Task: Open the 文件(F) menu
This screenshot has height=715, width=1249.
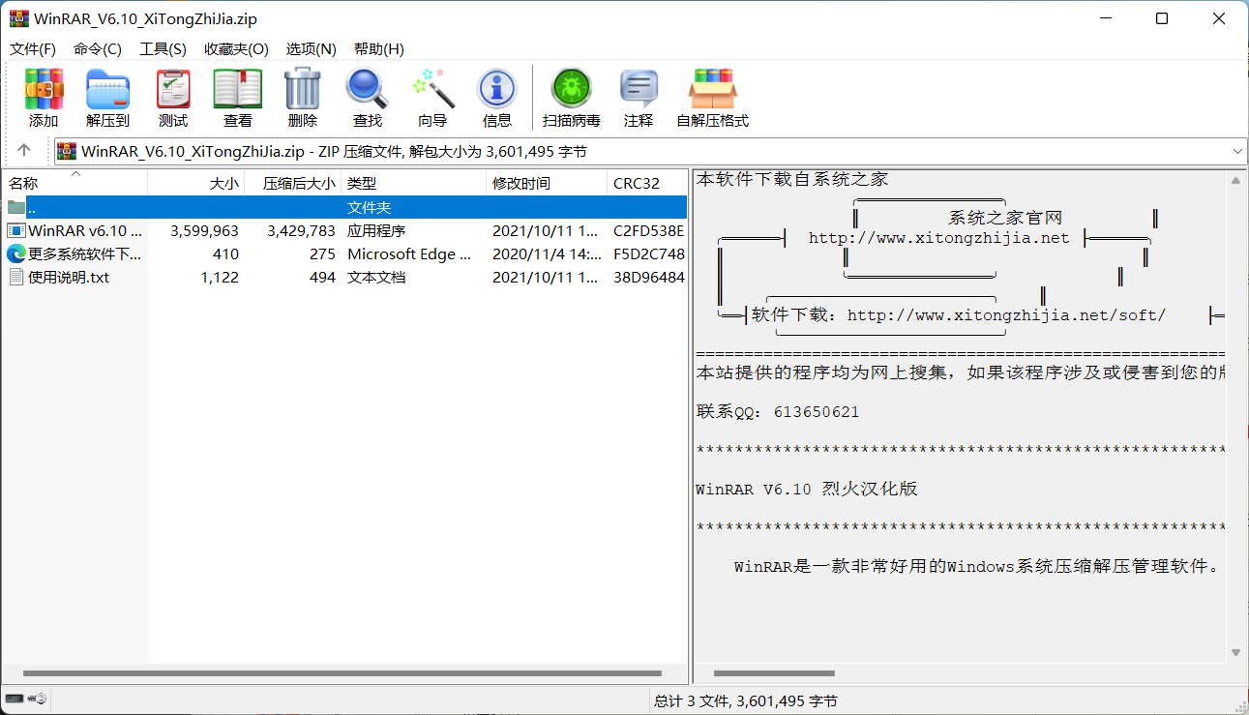Action: point(32,48)
